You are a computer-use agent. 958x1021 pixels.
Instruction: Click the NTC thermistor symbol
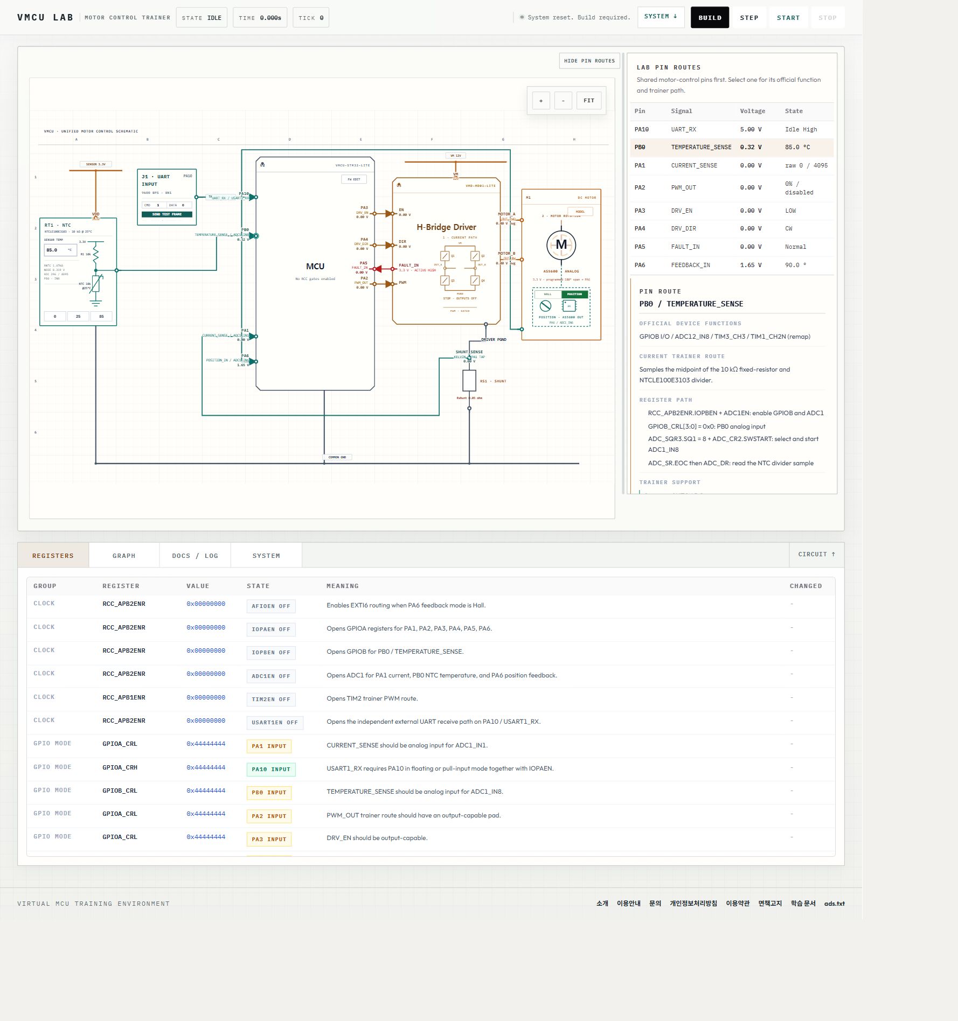pyautogui.click(x=96, y=283)
